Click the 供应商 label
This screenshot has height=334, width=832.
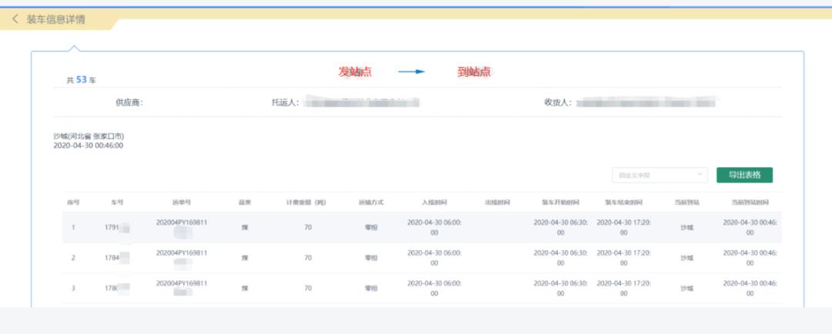(x=129, y=102)
